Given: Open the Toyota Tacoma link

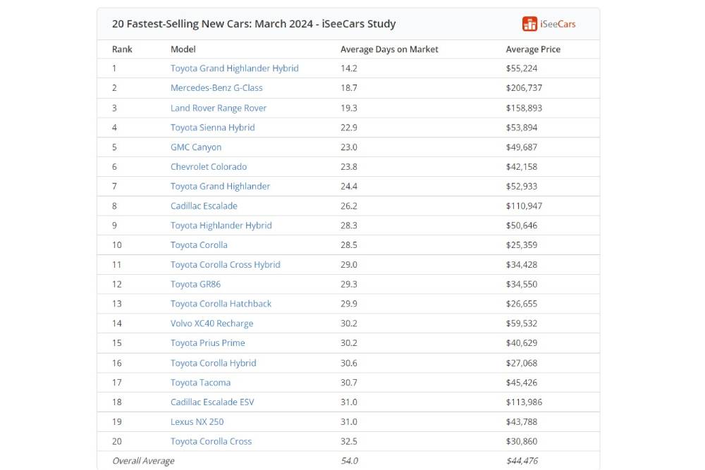Looking at the screenshot, I should 200,383.
